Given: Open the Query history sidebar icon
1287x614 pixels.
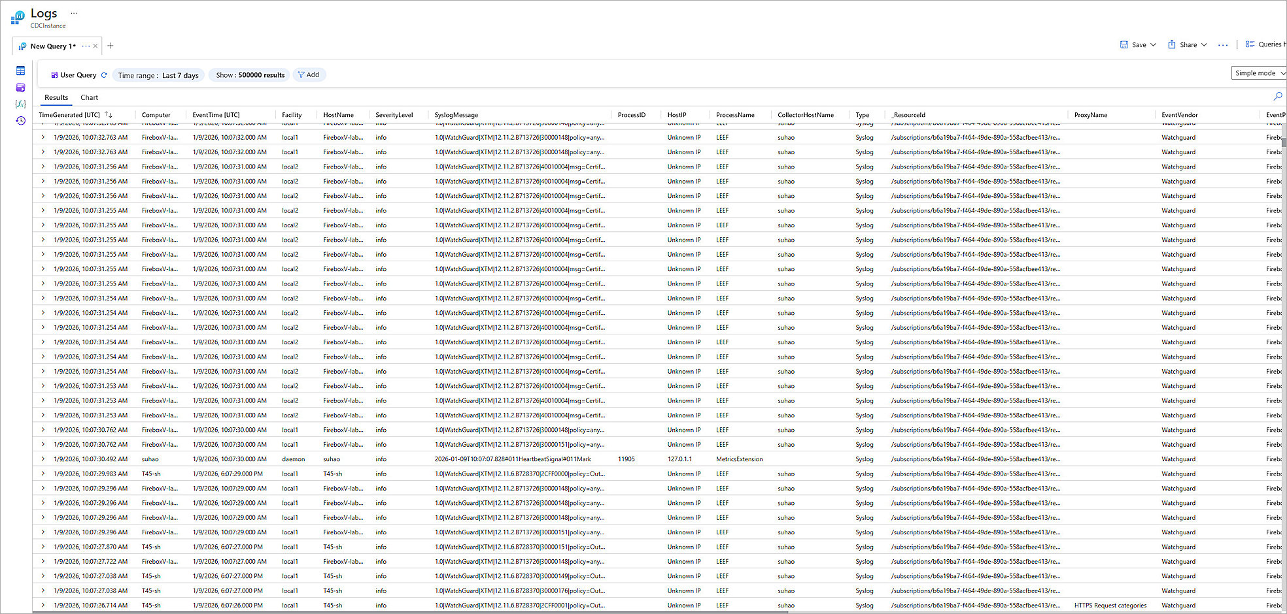Looking at the screenshot, I should click(x=20, y=120).
